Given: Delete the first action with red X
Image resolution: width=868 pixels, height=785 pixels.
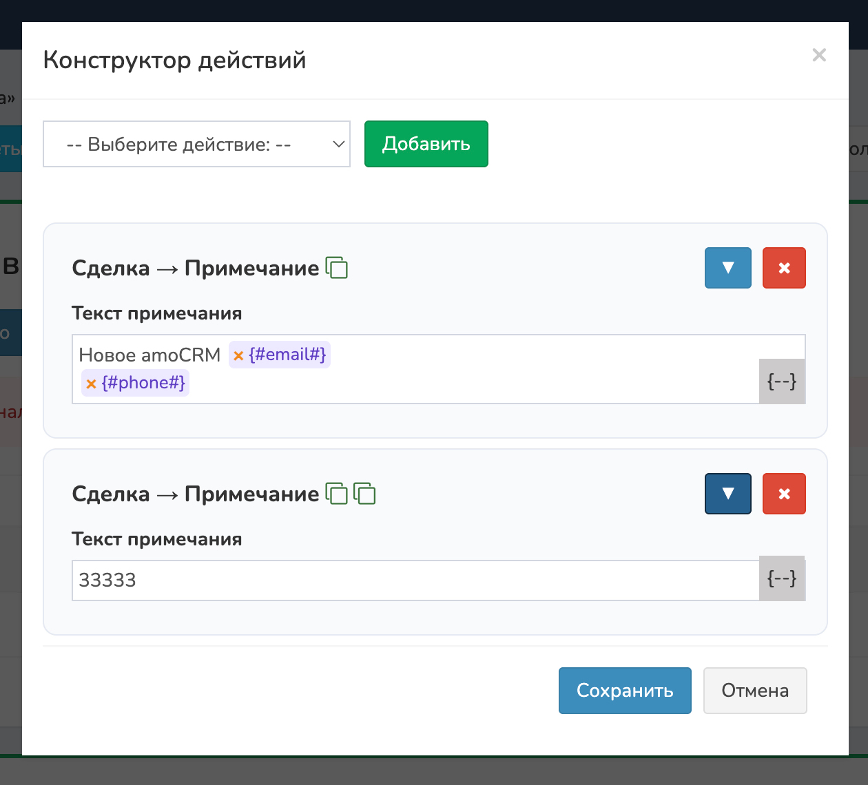Looking at the screenshot, I should point(784,268).
